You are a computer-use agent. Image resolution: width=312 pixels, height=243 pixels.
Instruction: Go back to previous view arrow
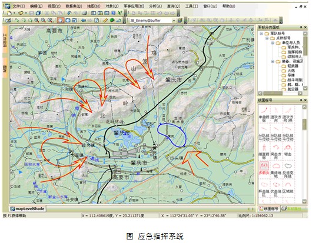pyautogui.click(x=84, y=20)
